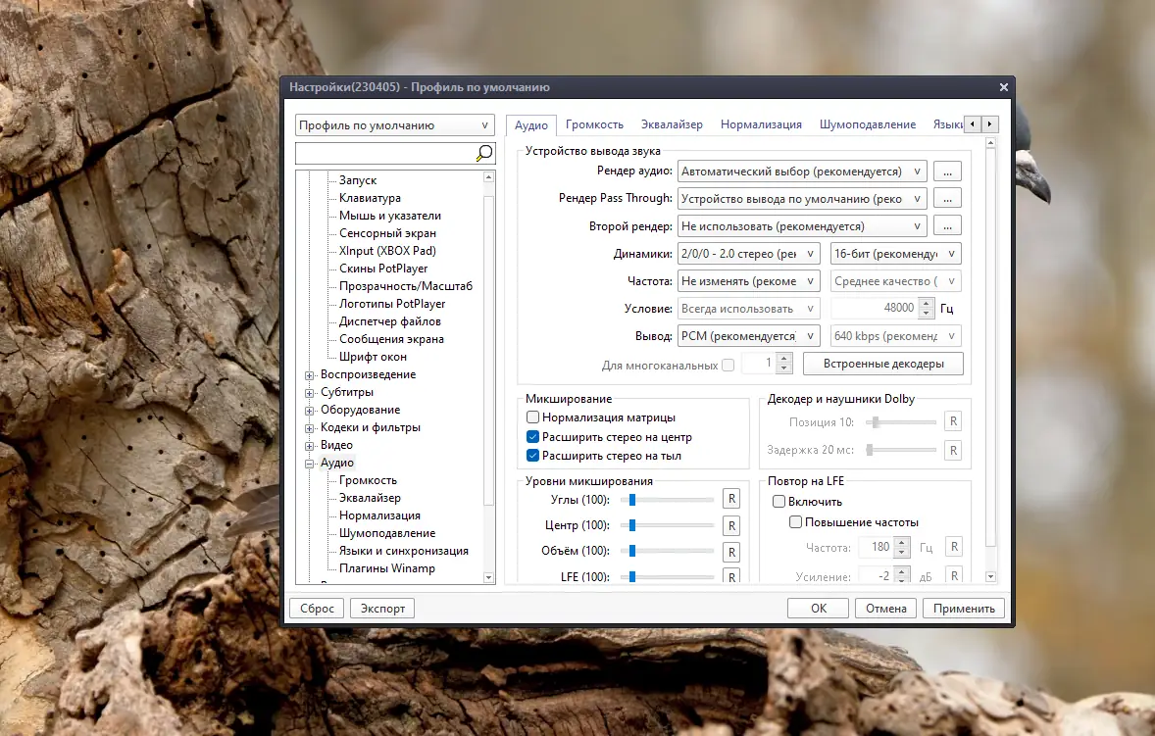Expand Субтитры tree section
This screenshot has width=1155, height=736.
tap(310, 392)
